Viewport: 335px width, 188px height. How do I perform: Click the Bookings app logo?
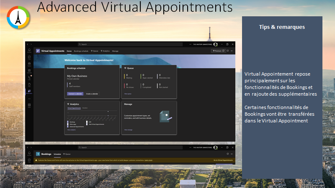point(38,154)
